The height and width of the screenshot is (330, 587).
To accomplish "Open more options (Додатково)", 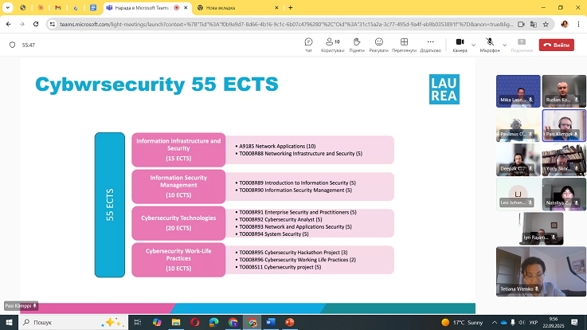I will tap(430, 44).
